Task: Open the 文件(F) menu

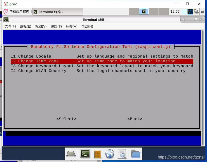Action: pos(10,27)
